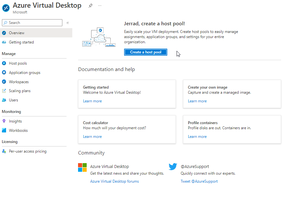Click the pin icon beside the title
The width and height of the screenshot is (285, 198).
point(91,6)
